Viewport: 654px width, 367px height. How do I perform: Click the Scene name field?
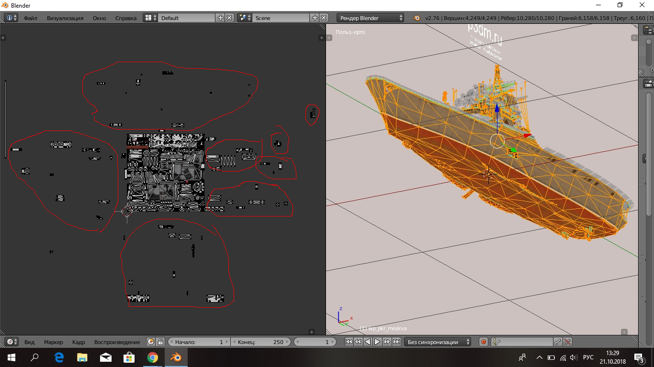click(x=281, y=18)
